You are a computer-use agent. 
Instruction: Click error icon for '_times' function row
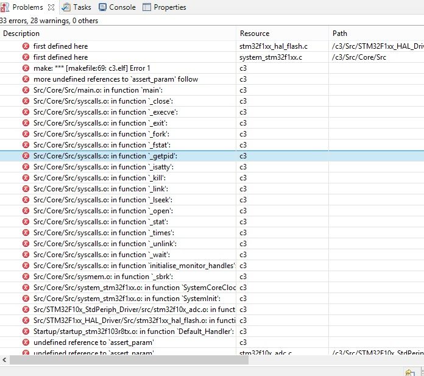26,233
